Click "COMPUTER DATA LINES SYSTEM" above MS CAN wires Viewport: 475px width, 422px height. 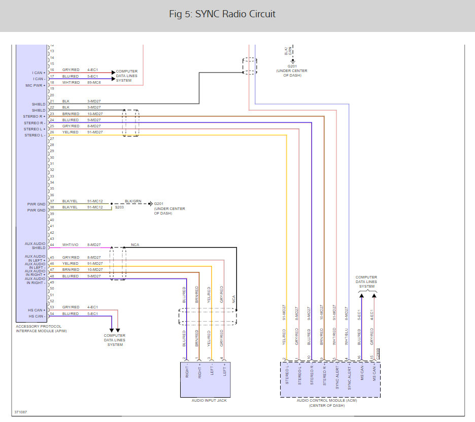click(366, 282)
